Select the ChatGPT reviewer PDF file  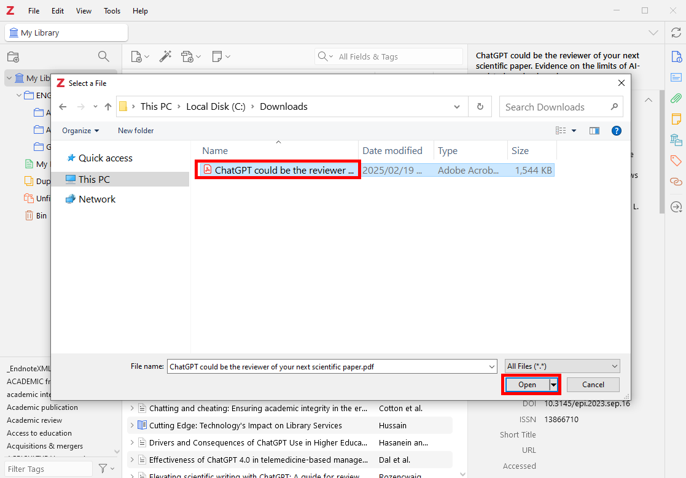(x=284, y=171)
